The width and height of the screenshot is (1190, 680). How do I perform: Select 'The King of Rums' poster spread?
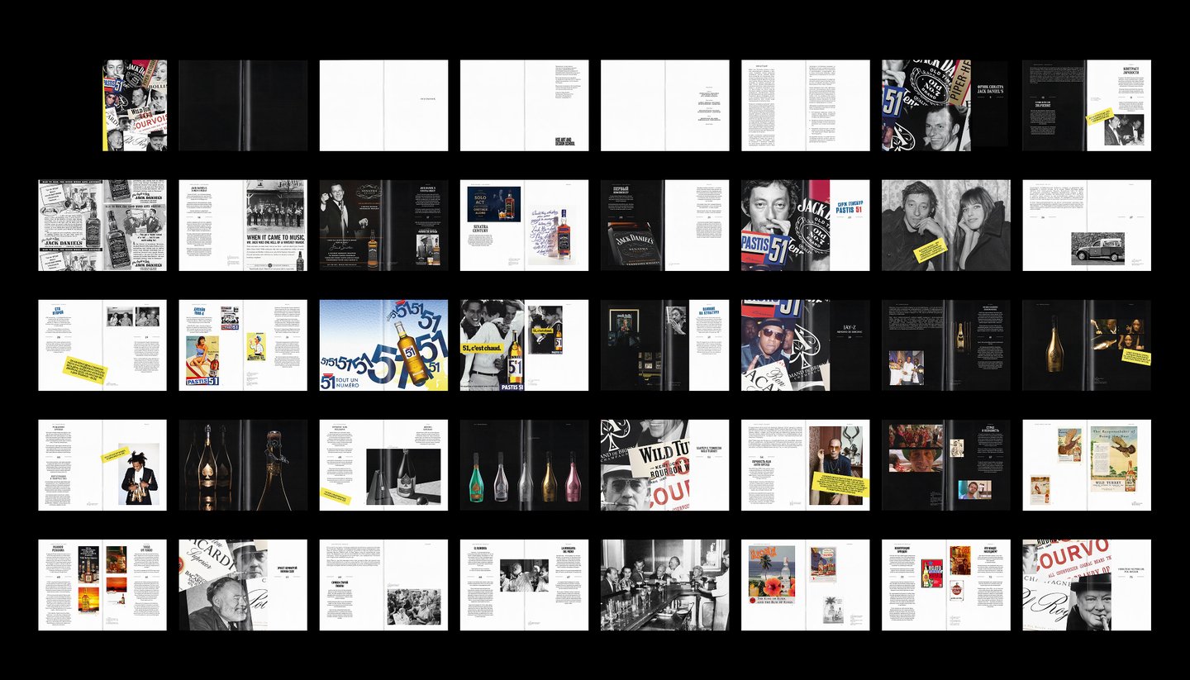coord(806,585)
